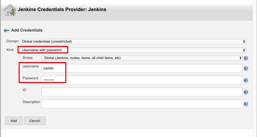The height and width of the screenshot is (137, 257).
Task: Open the Kind dropdown
Action: [133, 50]
